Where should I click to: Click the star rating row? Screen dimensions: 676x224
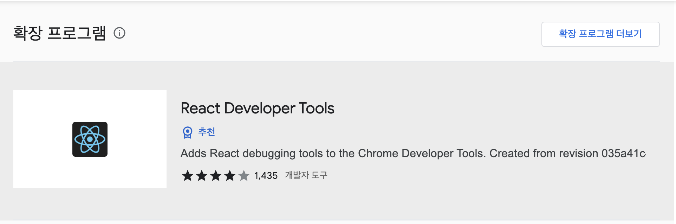215,176
